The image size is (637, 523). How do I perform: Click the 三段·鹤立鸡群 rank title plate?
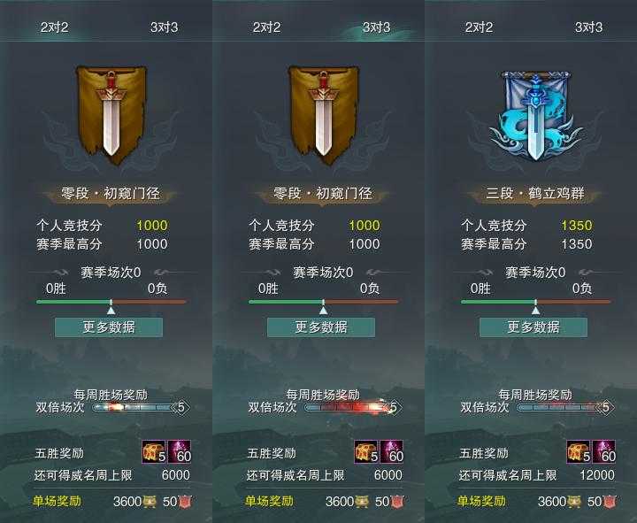coord(535,194)
